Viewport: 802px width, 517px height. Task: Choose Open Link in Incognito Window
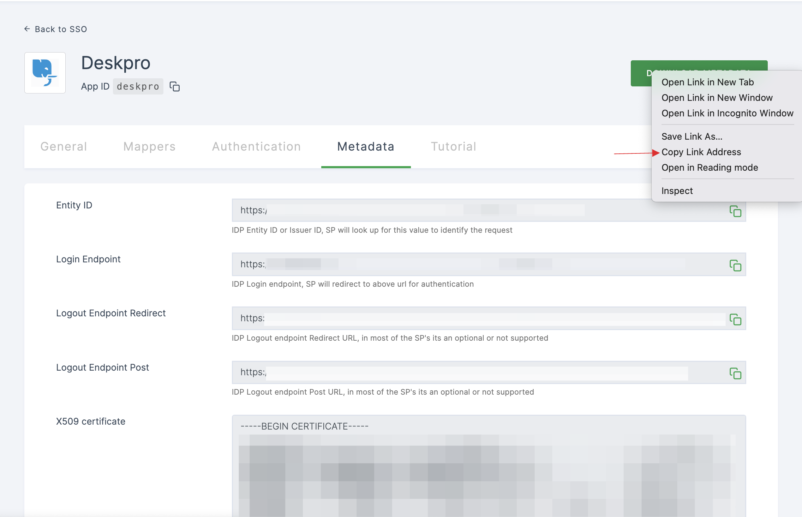click(727, 113)
